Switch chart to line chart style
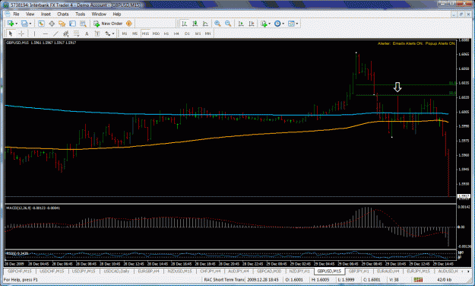The height and width of the screenshot is (286, 475). point(205,24)
